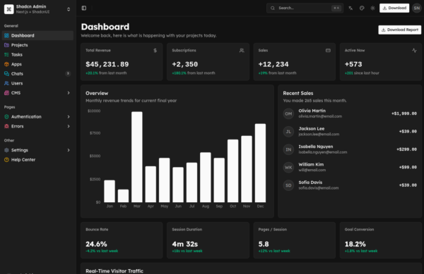
Task: Open Dashboard in the sidebar
Action: click(37, 35)
